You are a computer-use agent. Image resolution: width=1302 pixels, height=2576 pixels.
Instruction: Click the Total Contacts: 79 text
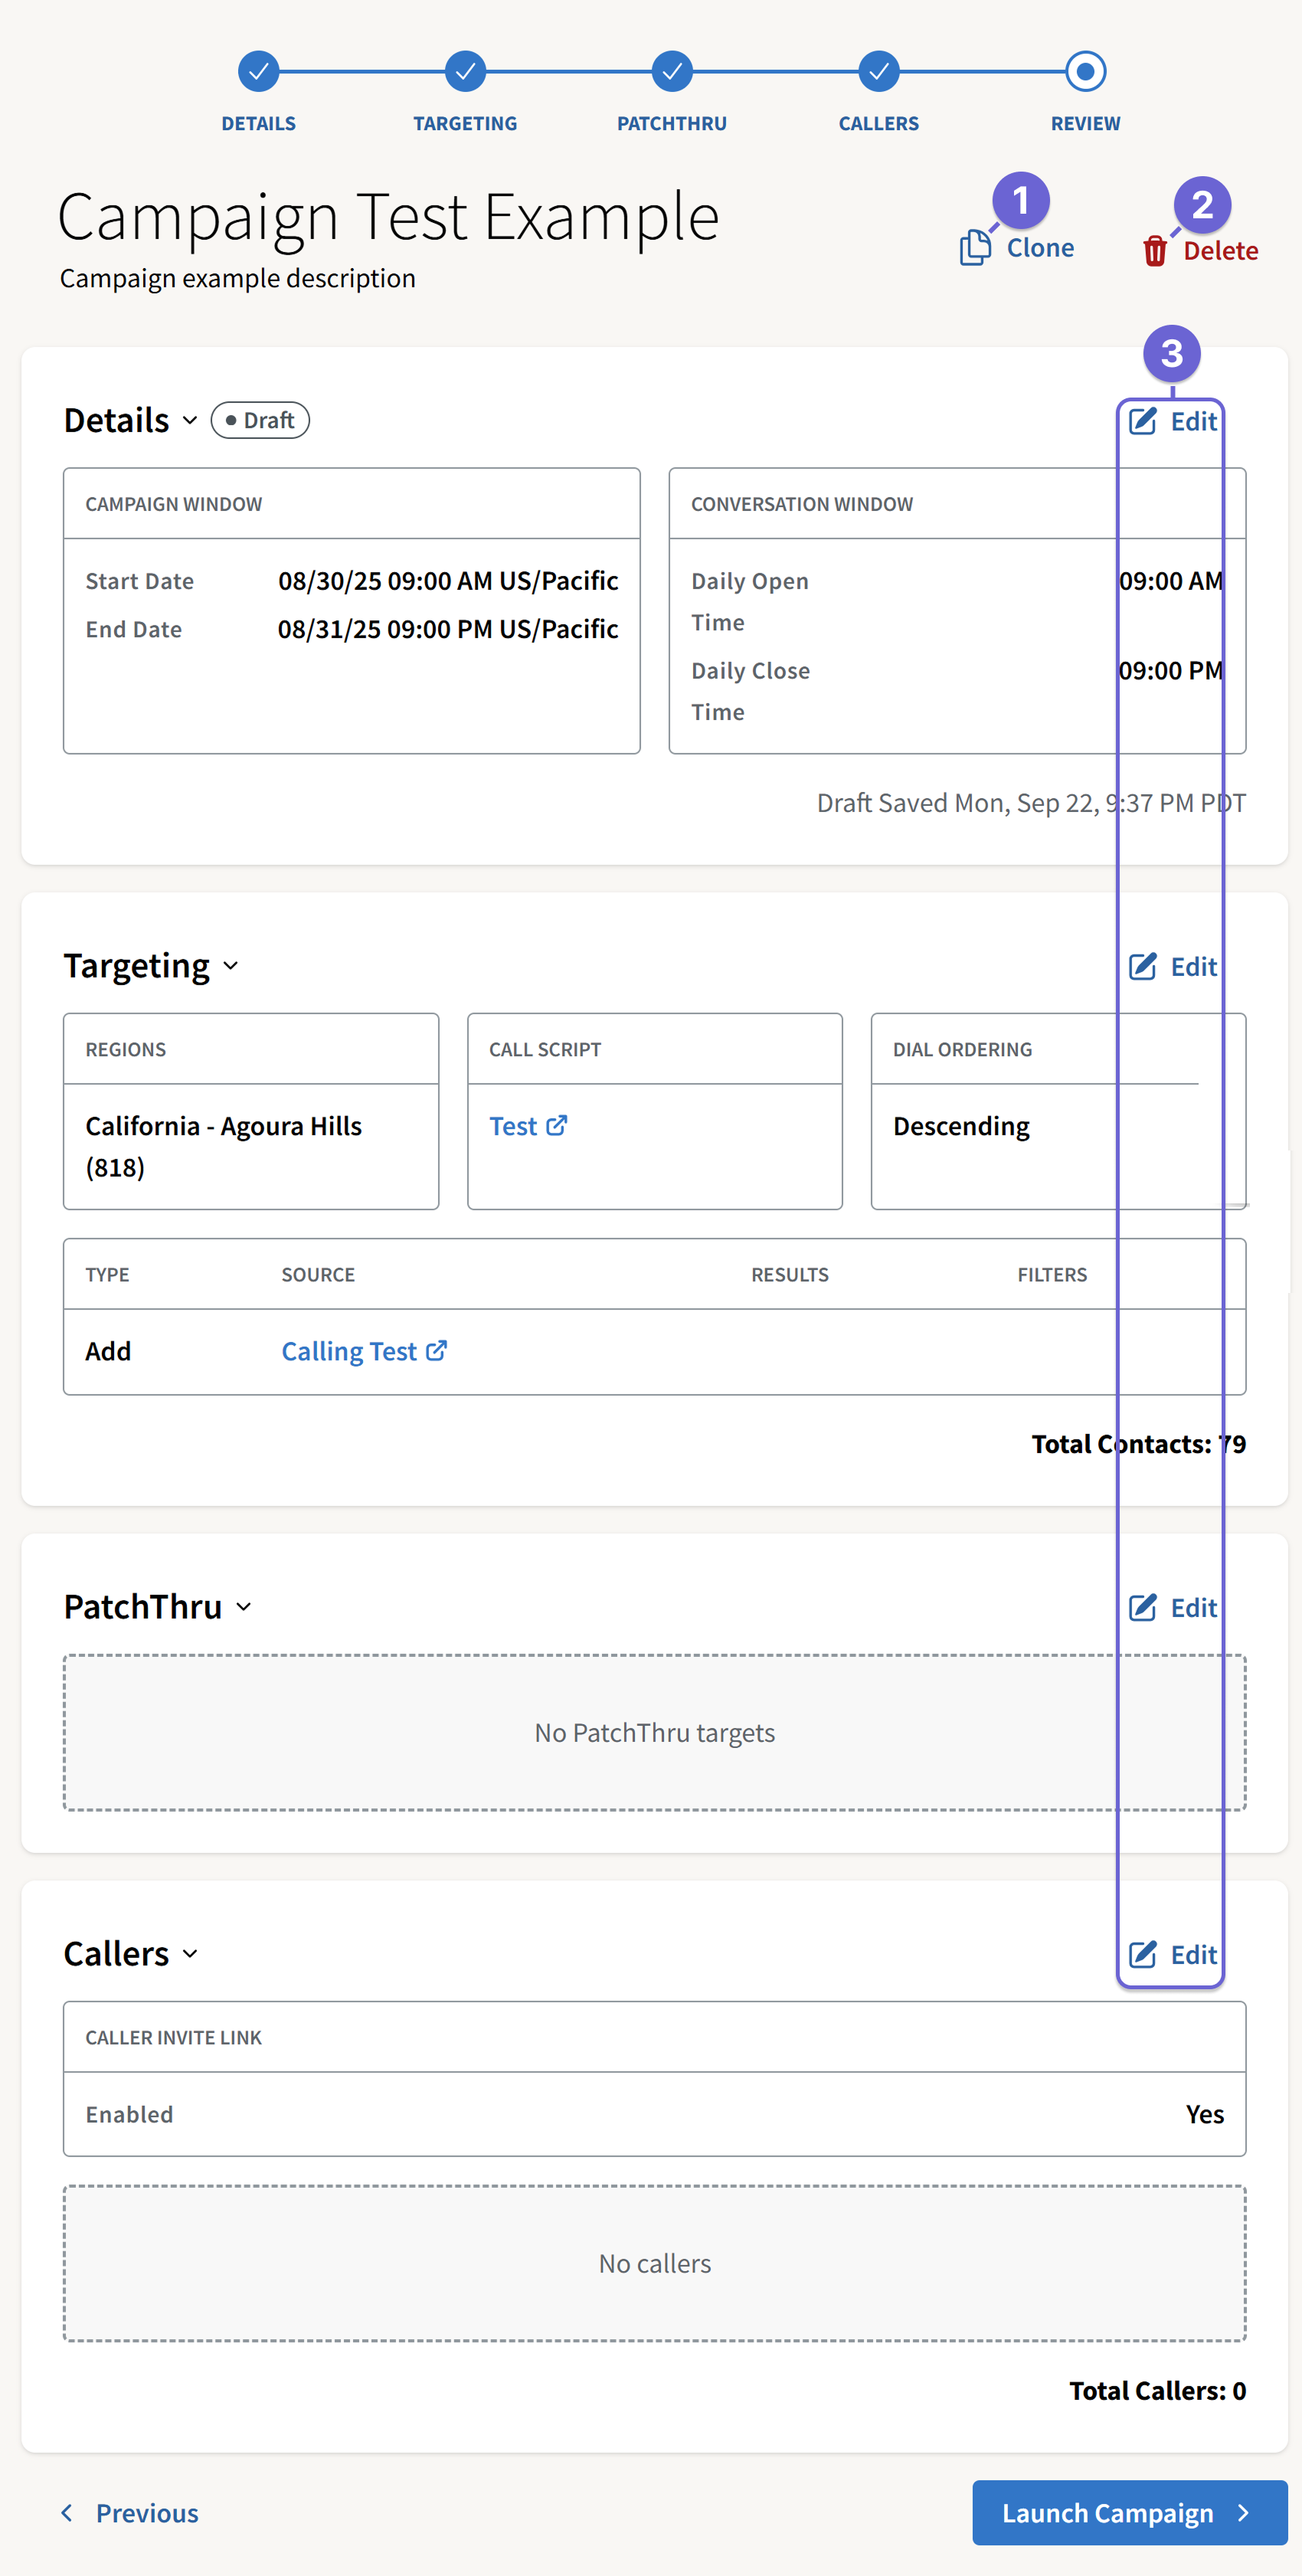(1139, 1445)
